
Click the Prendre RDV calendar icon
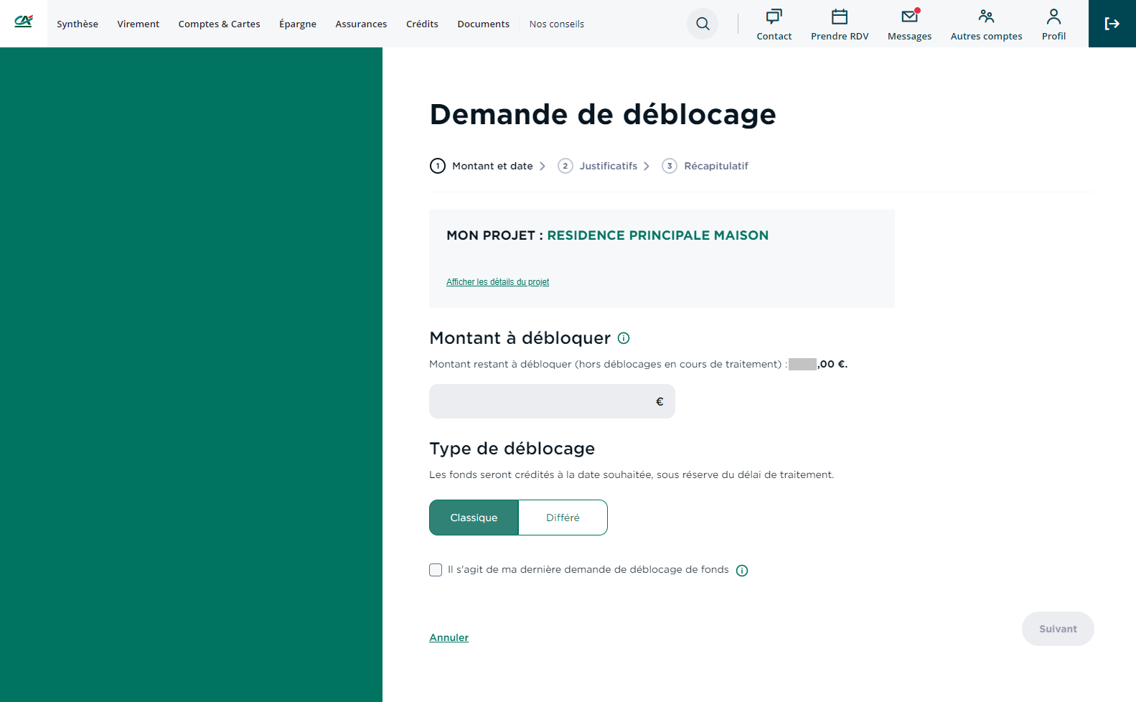tap(839, 17)
